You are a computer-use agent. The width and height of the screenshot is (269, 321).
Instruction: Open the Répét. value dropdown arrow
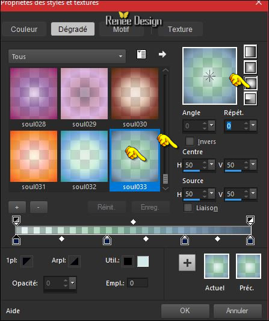(253, 125)
